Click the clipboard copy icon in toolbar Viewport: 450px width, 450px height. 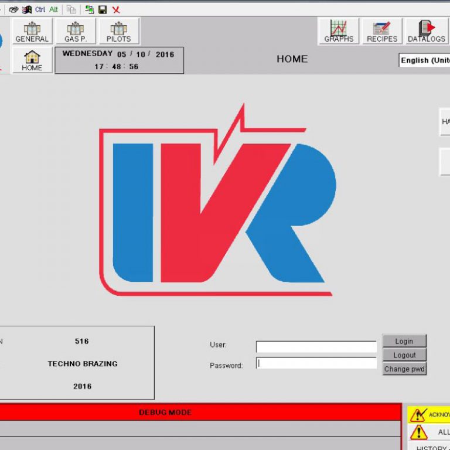[71, 10]
